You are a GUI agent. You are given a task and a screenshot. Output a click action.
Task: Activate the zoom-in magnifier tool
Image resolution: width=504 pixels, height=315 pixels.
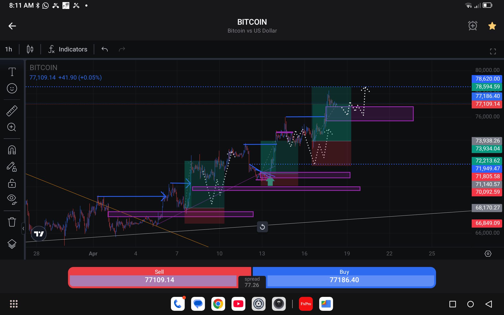(x=12, y=127)
